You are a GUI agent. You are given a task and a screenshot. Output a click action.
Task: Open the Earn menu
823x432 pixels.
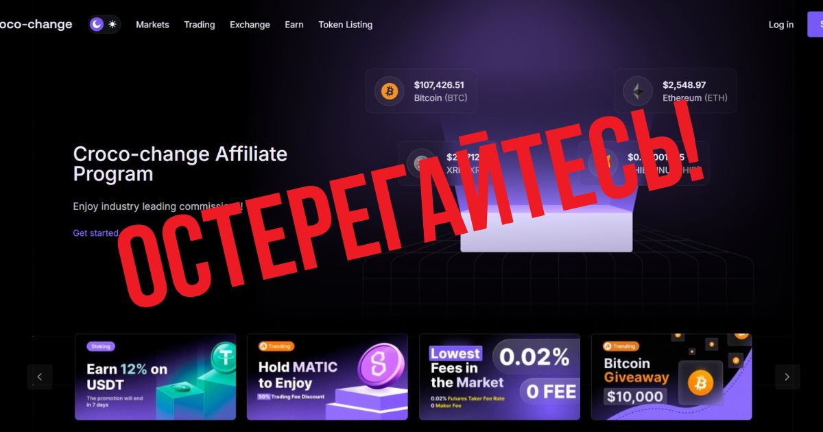[x=294, y=25]
